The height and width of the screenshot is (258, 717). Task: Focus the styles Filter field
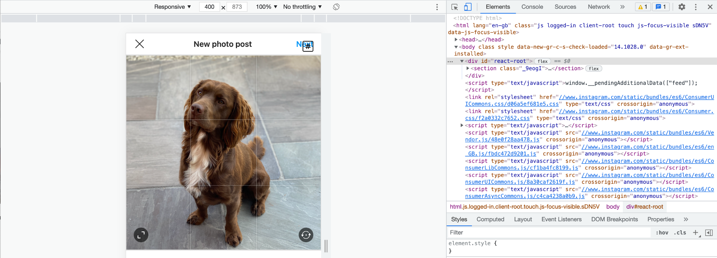(549, 232)
